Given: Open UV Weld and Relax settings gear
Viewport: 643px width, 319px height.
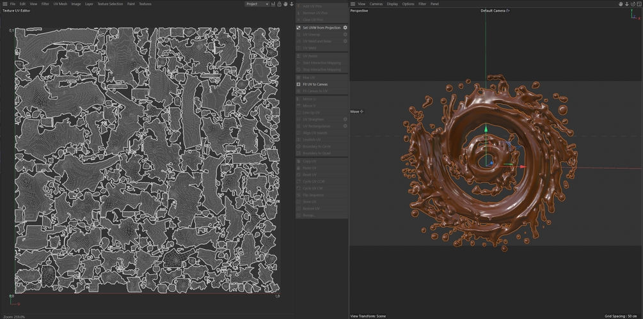Looking at the screenshot, I should [345, 41].
